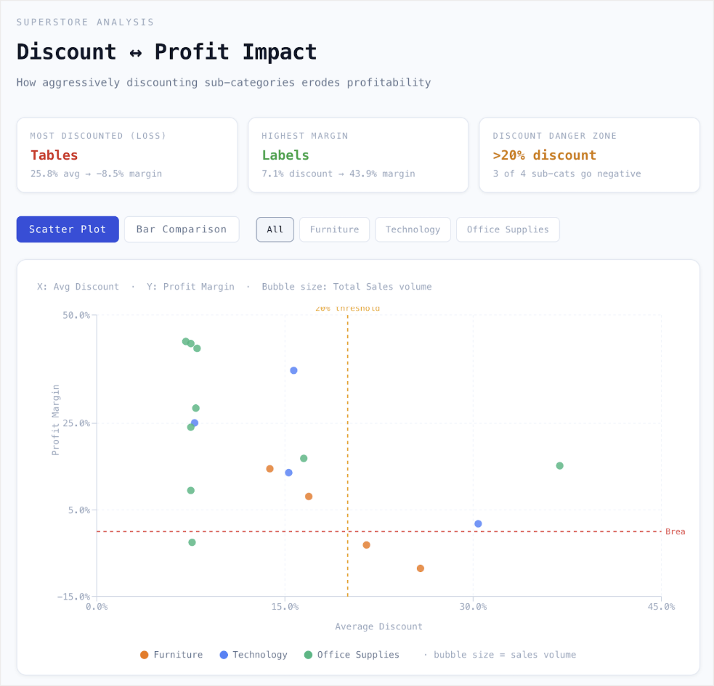Click the orange Furniture color swatch in legend
This screenshot has height=686, width=714.
[x=144, y=655]
